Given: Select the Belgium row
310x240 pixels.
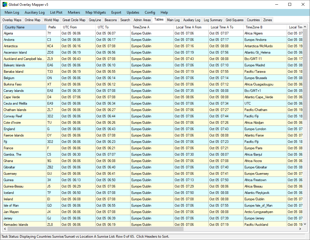Looking at the screenshot, I should pos(153,78).
